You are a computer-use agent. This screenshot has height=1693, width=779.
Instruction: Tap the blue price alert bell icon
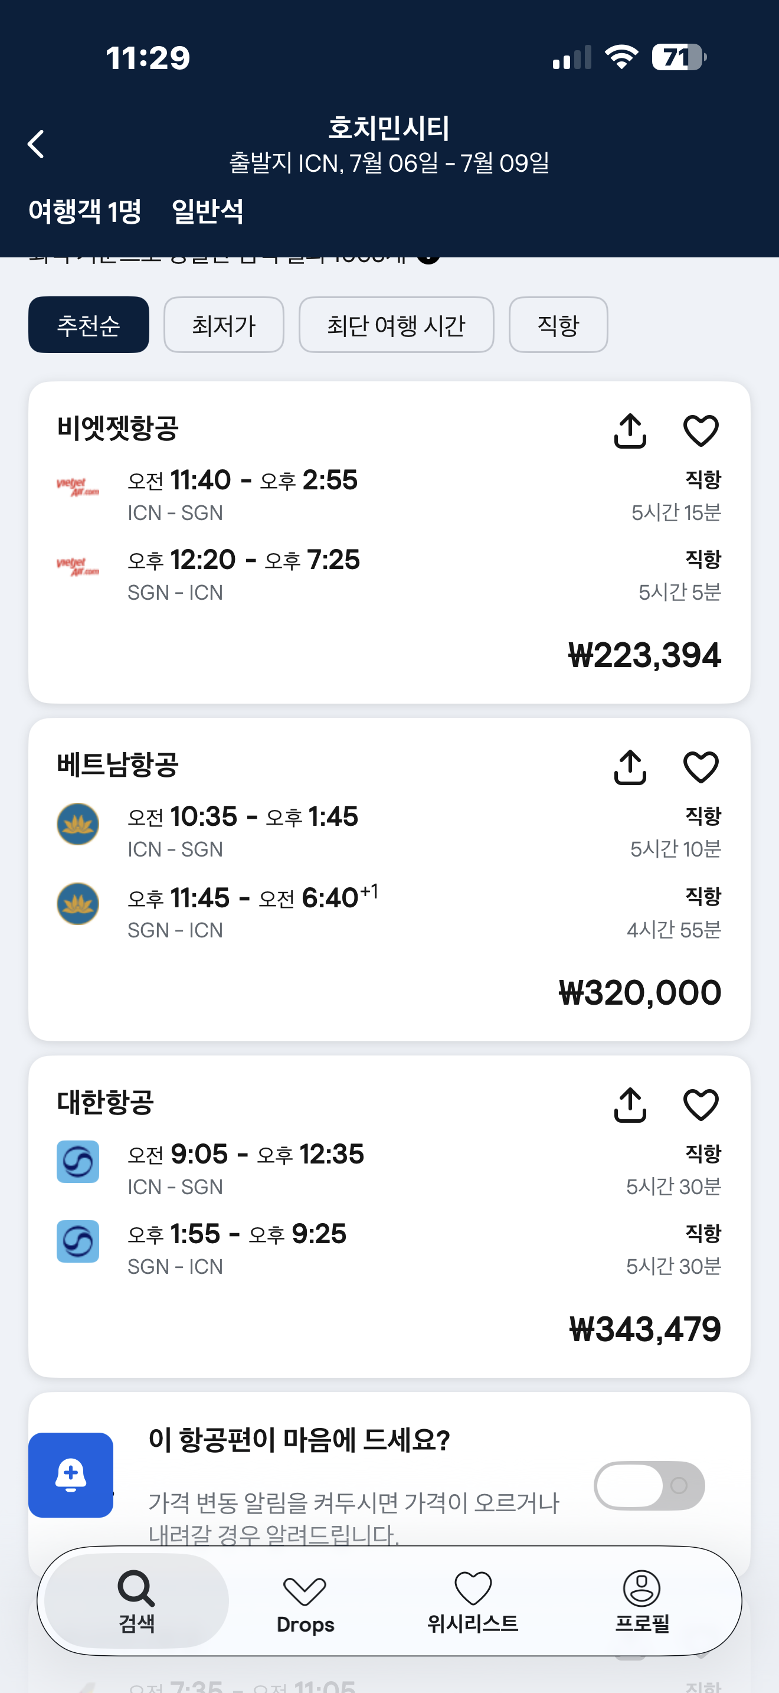pos(71,1474)
